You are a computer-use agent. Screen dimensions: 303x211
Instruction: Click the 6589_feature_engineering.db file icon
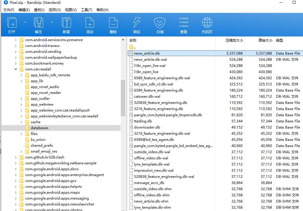point(131,90)
